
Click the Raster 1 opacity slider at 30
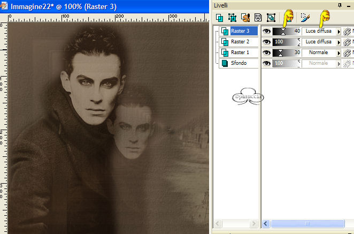287,52
